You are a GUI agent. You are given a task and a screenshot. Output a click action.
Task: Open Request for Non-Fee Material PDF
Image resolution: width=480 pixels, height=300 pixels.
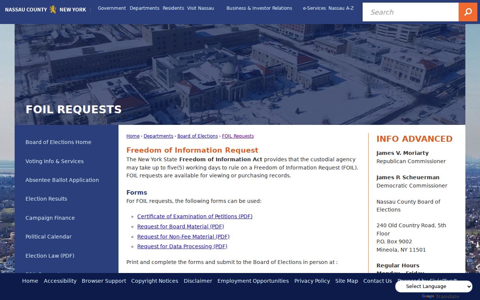[x=183, y=237]
